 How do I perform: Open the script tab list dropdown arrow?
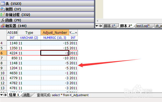(97, 26)
